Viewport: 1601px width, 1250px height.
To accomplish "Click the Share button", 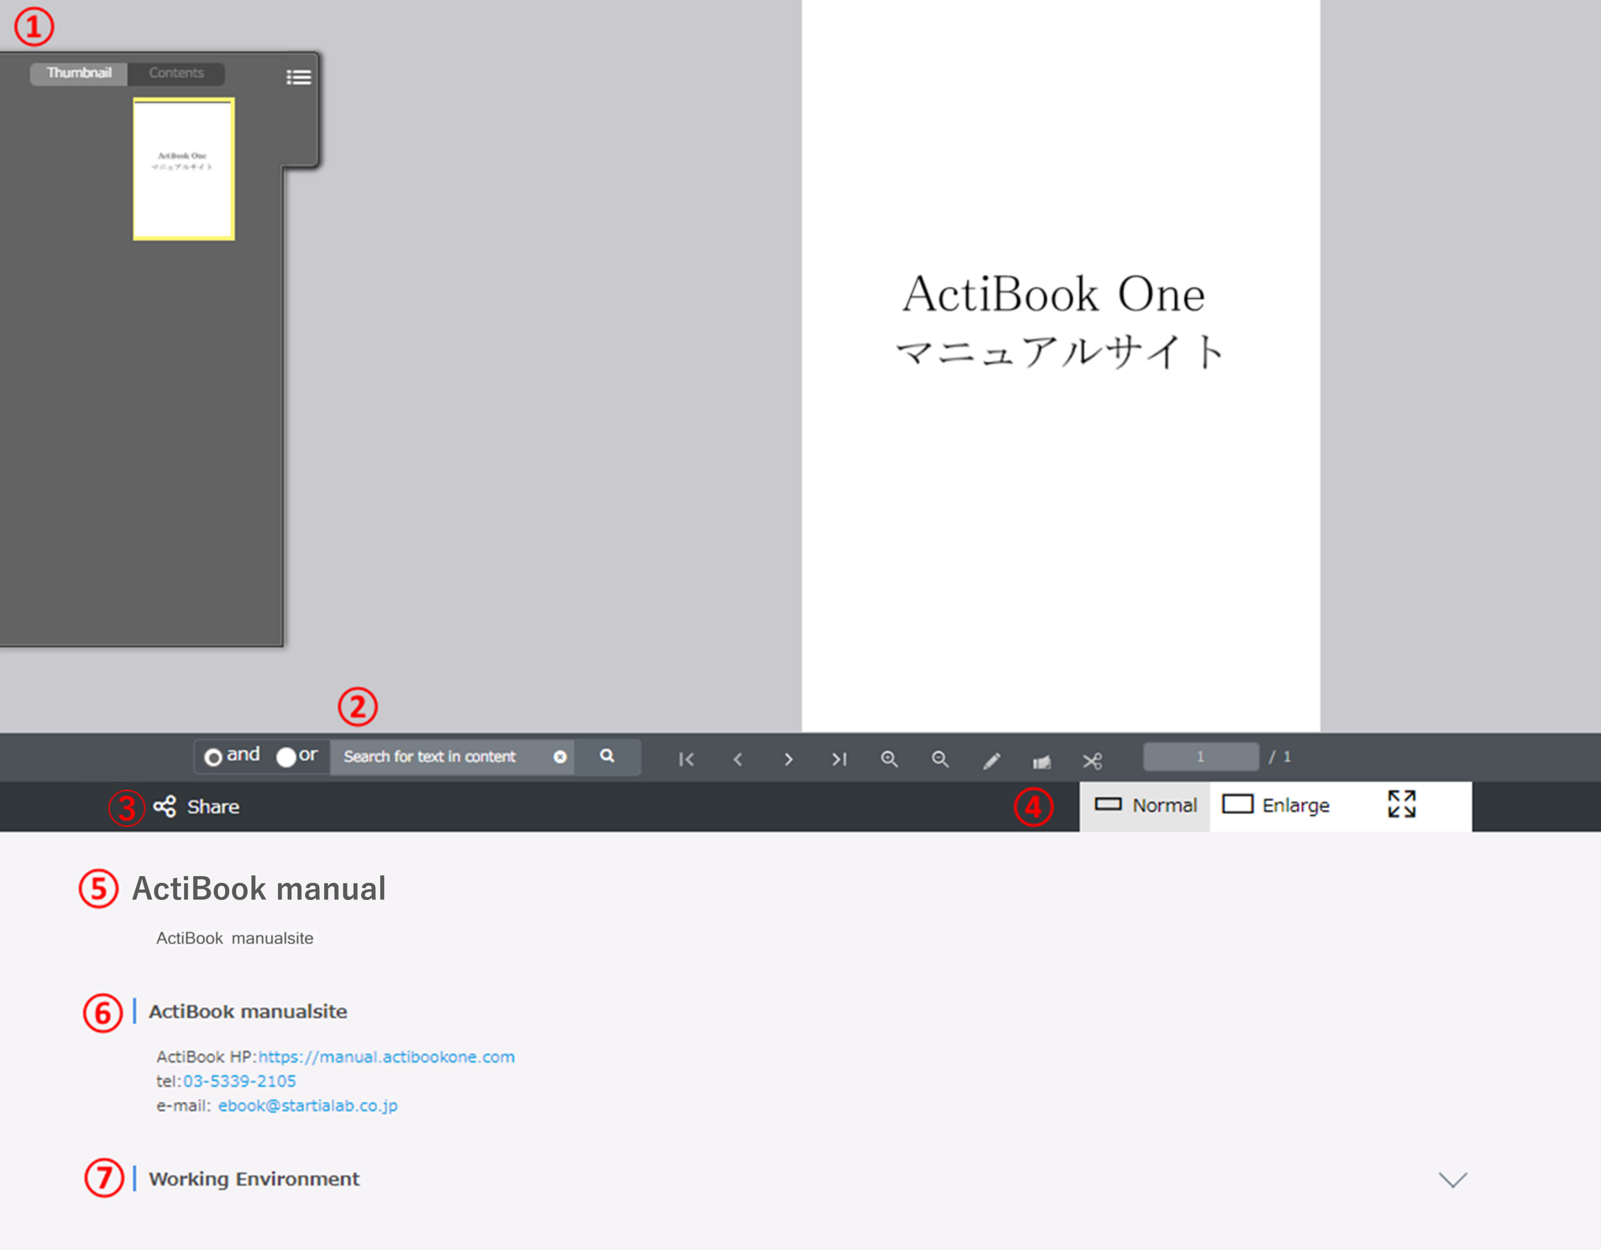I will click(196, 807).
